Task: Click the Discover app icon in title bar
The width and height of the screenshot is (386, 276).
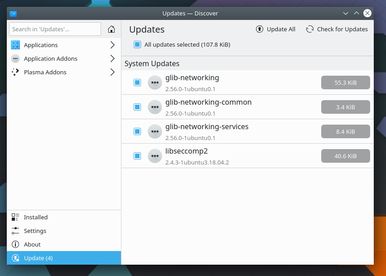Action: click(13, 14)
